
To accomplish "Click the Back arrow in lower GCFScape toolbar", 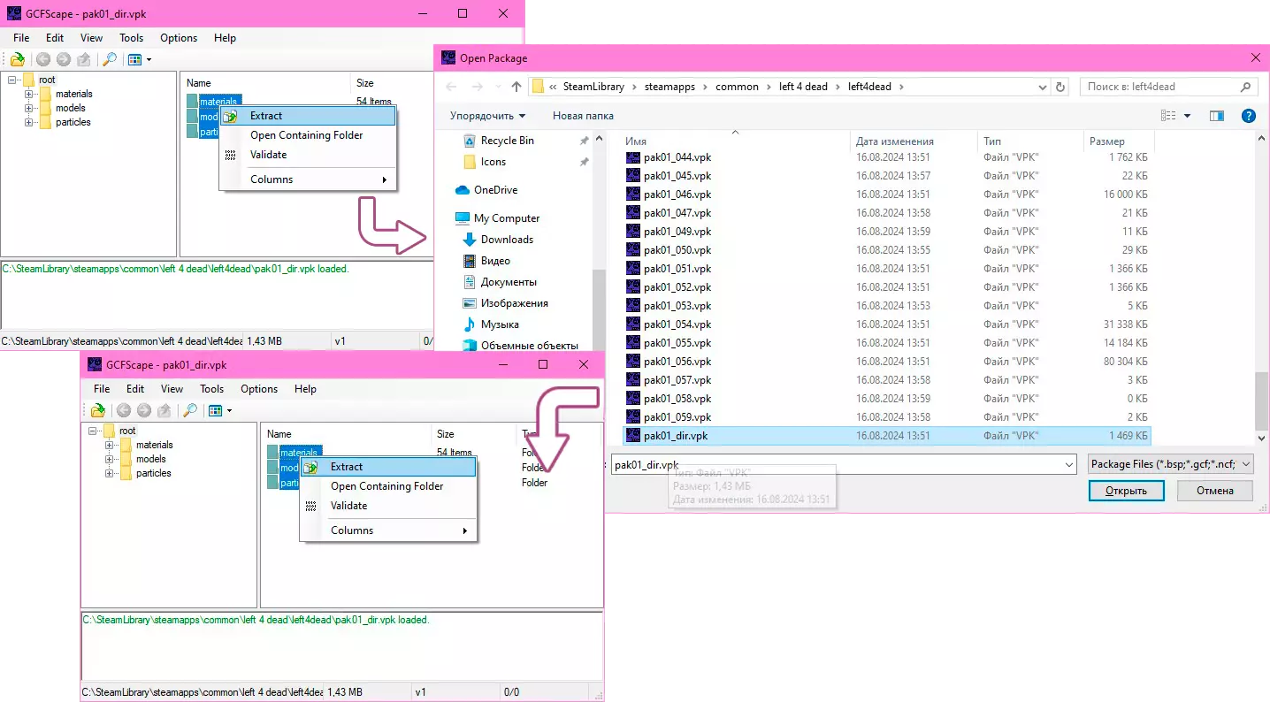I will click(x=124, y=410).
